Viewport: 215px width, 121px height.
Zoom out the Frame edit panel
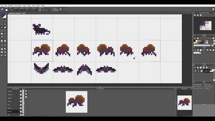point(26,94)
